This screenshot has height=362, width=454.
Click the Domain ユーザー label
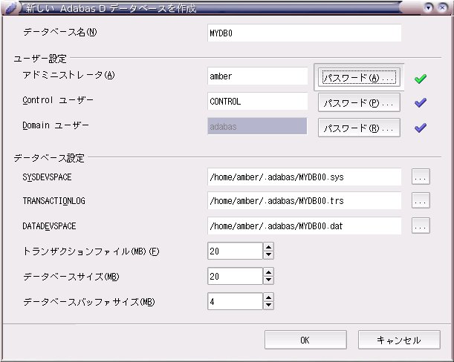pyautogui.click(x=56, y=125)
